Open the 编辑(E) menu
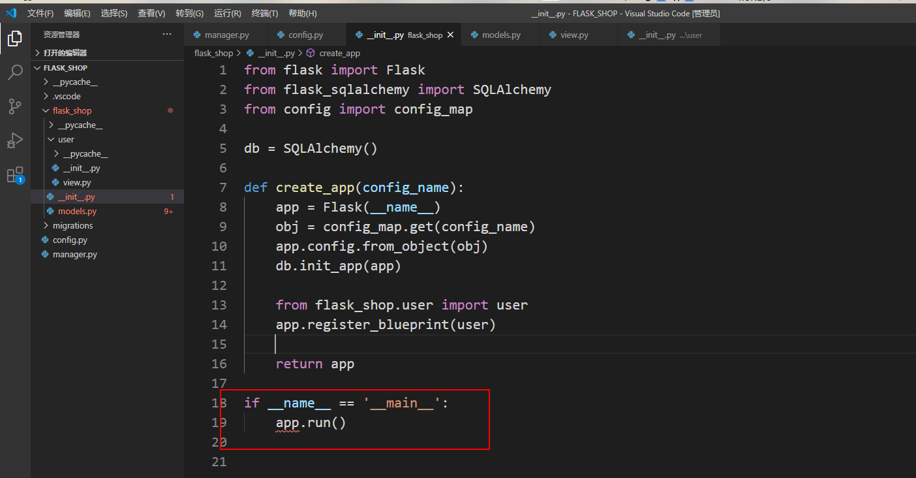This screenshot has height=478, width=916. click(77, 13)
